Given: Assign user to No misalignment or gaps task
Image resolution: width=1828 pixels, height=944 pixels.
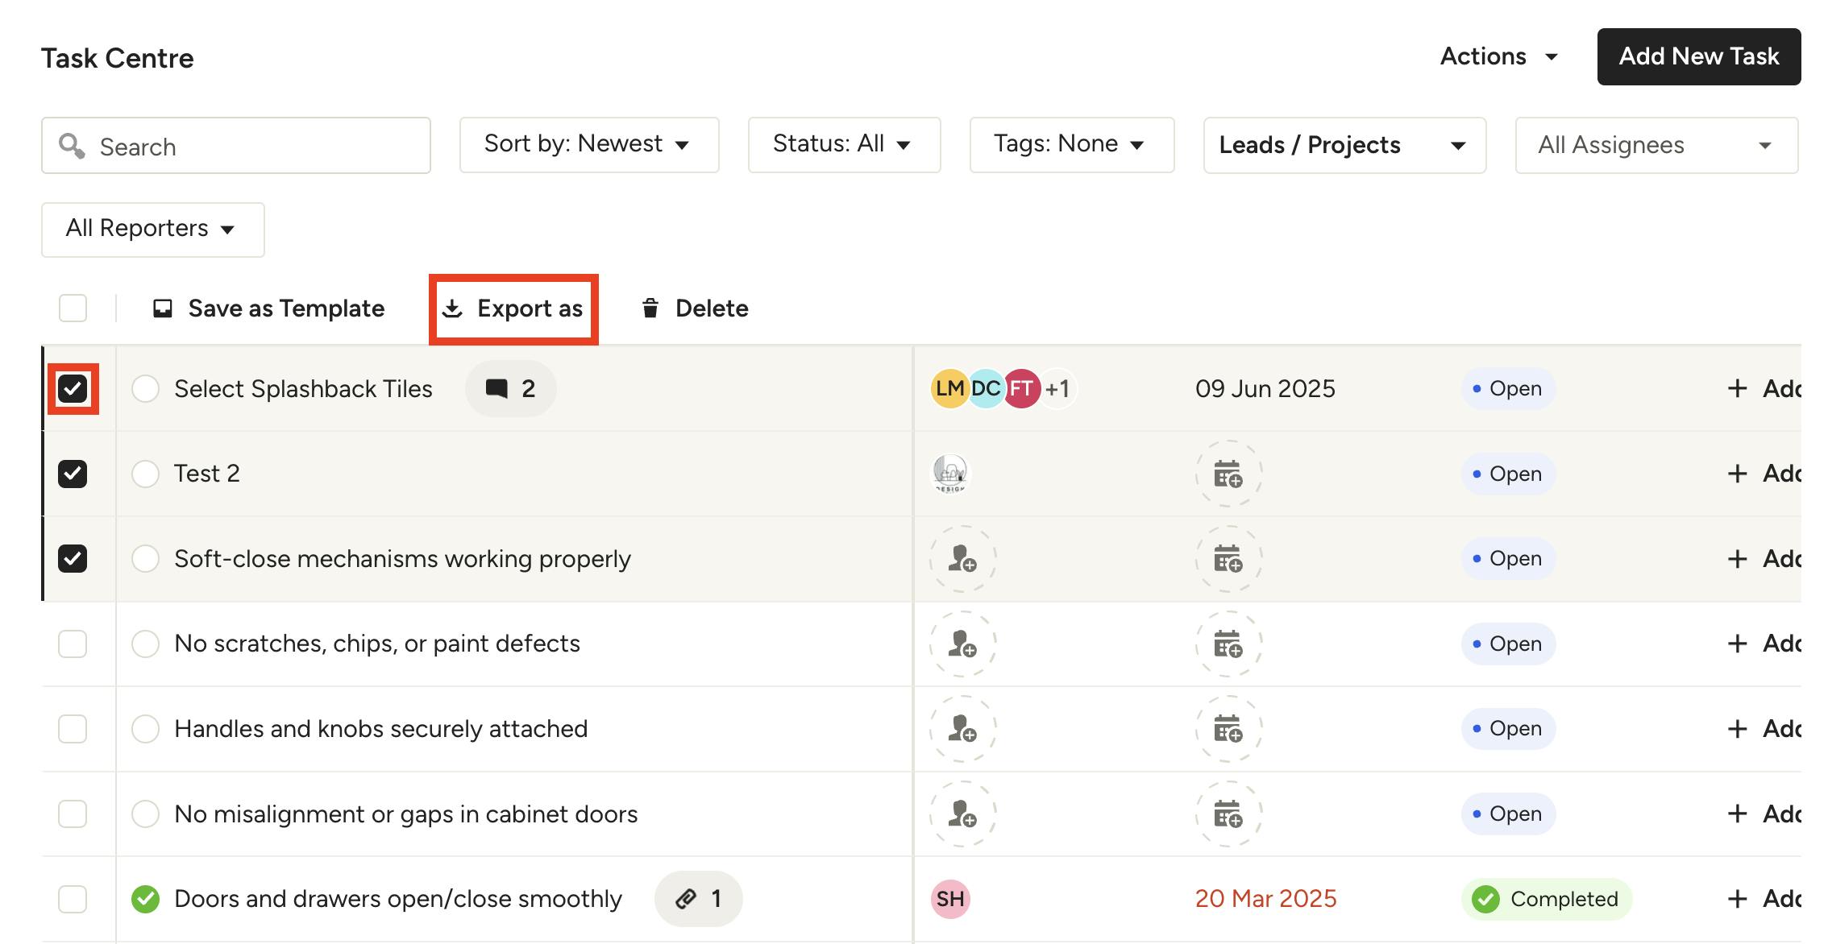Looking at the screenshot, I should (962, 814).
